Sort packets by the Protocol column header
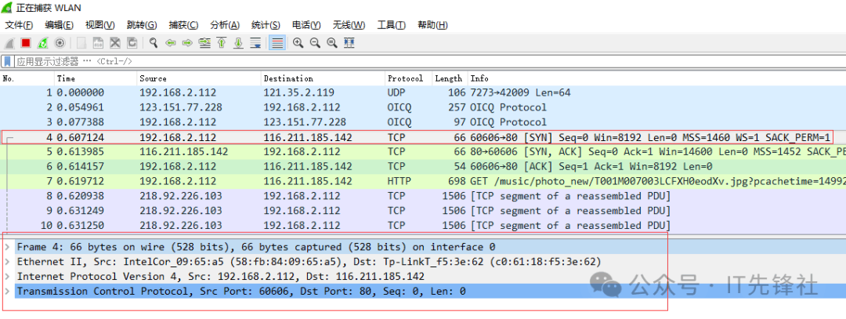Viewport: 846px width, 319px height. [x=405, y=78]
